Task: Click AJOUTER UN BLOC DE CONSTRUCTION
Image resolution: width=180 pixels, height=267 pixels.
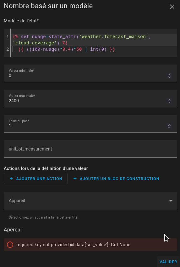Action: (x=116, y=179)
